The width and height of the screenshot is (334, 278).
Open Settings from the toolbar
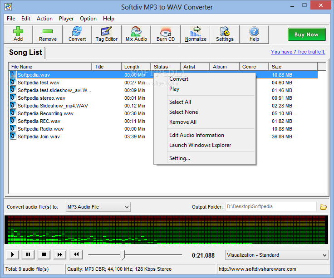225,34
